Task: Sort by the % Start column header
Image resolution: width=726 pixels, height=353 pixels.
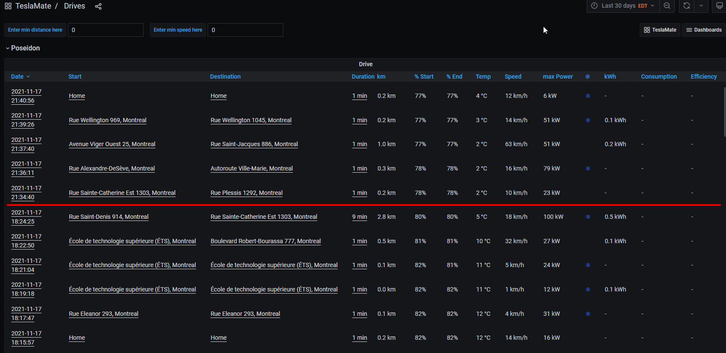Action: pos(424,76)
